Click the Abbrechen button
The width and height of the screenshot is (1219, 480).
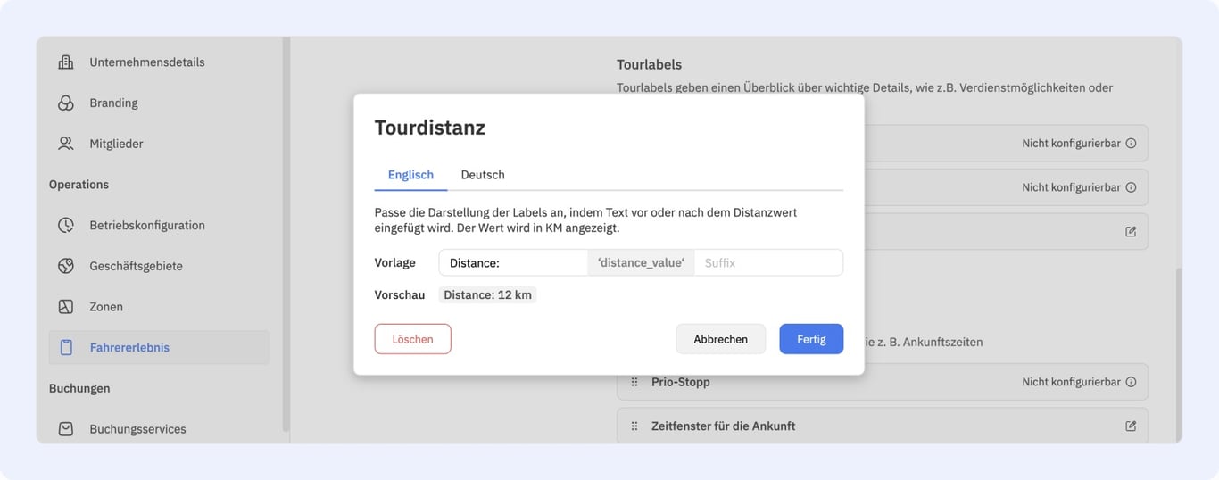coord(720,339)
